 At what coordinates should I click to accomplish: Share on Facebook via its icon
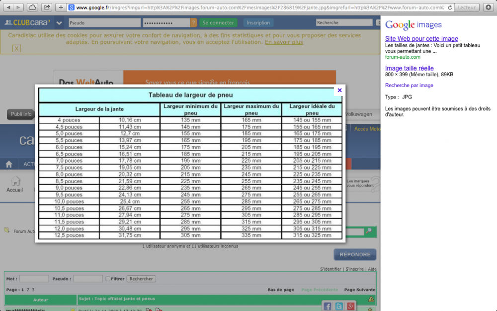click(x=327, y=306)
